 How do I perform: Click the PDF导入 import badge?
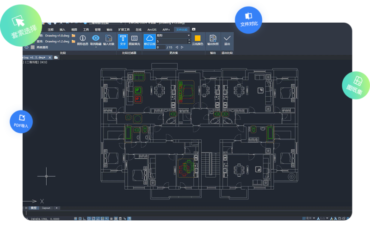[21, 122]
